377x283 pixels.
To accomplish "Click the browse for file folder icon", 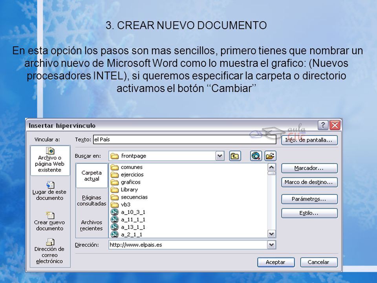I will 270,156.
